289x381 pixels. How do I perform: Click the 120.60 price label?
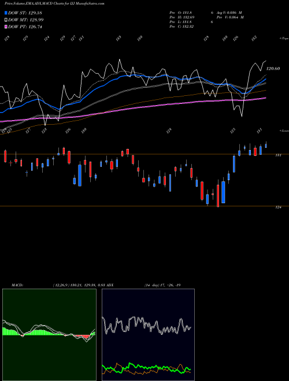pos(273,69)
